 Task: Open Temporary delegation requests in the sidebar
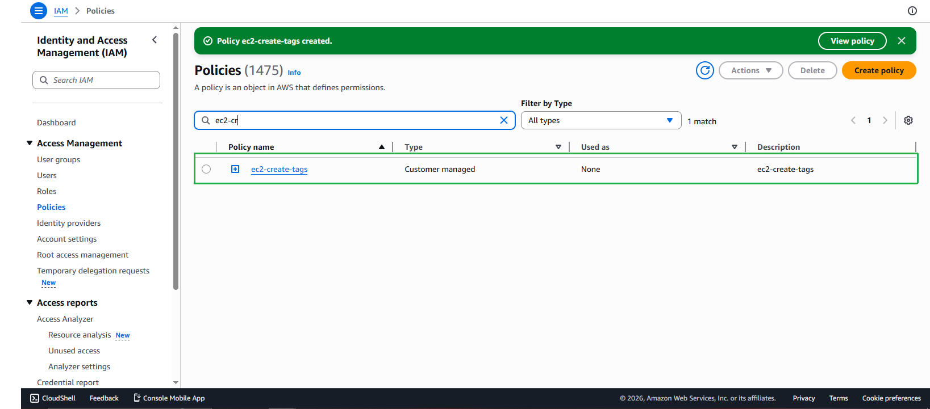93,271
